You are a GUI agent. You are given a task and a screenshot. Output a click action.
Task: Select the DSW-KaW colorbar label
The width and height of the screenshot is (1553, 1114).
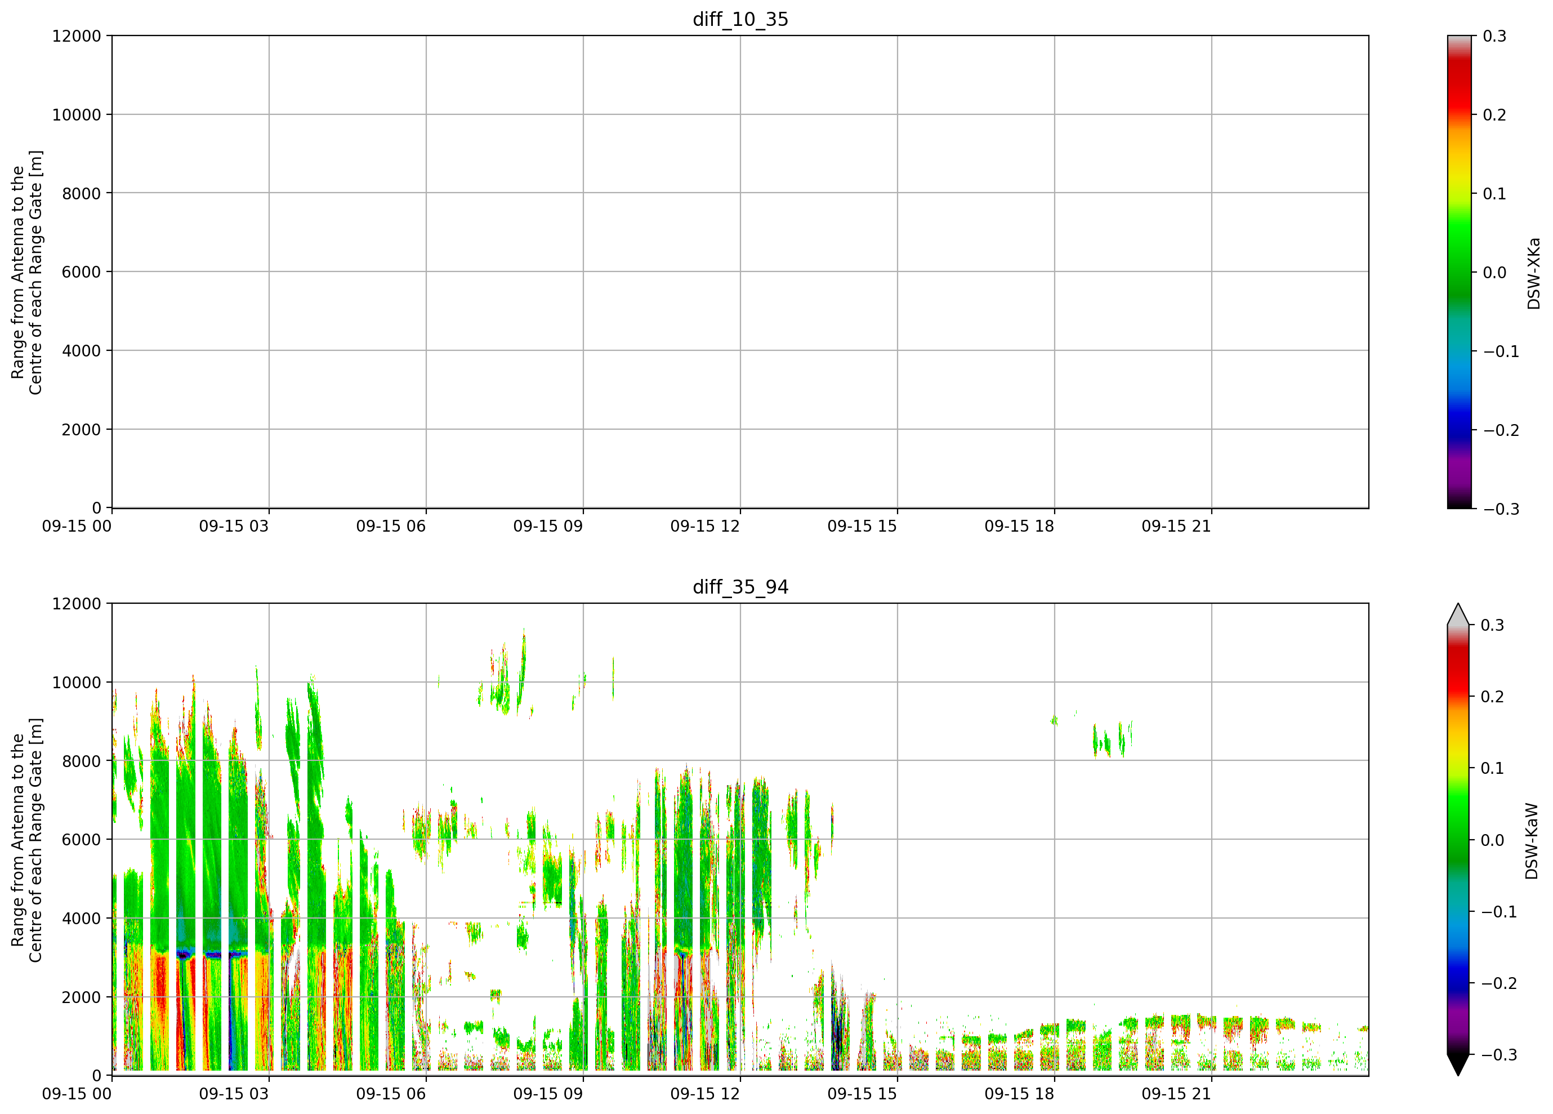pos(1531,841)
